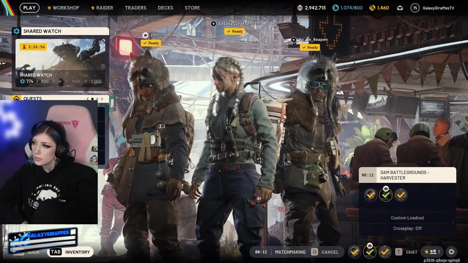Click third squad member avatar in bottom bar

pyautogui.click(x=385, y=252)
